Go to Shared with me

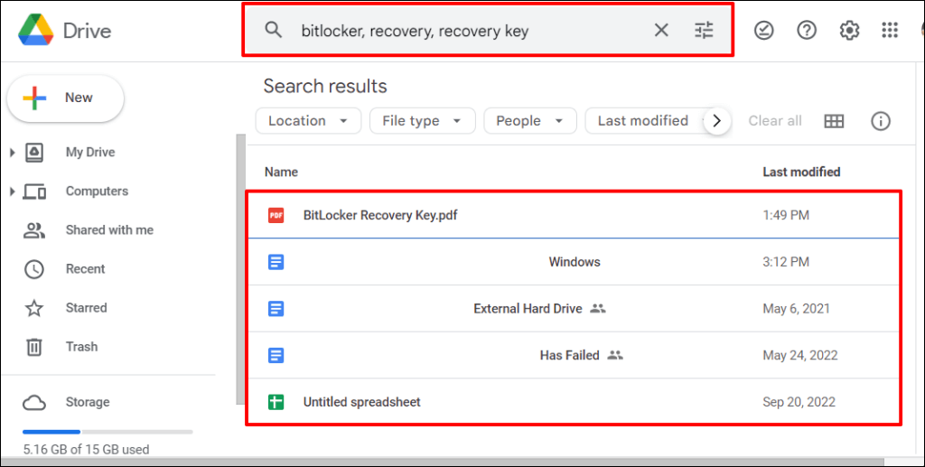(x=109, y=230)
